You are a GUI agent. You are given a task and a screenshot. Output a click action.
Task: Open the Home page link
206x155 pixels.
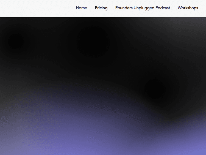coord(81,8)
